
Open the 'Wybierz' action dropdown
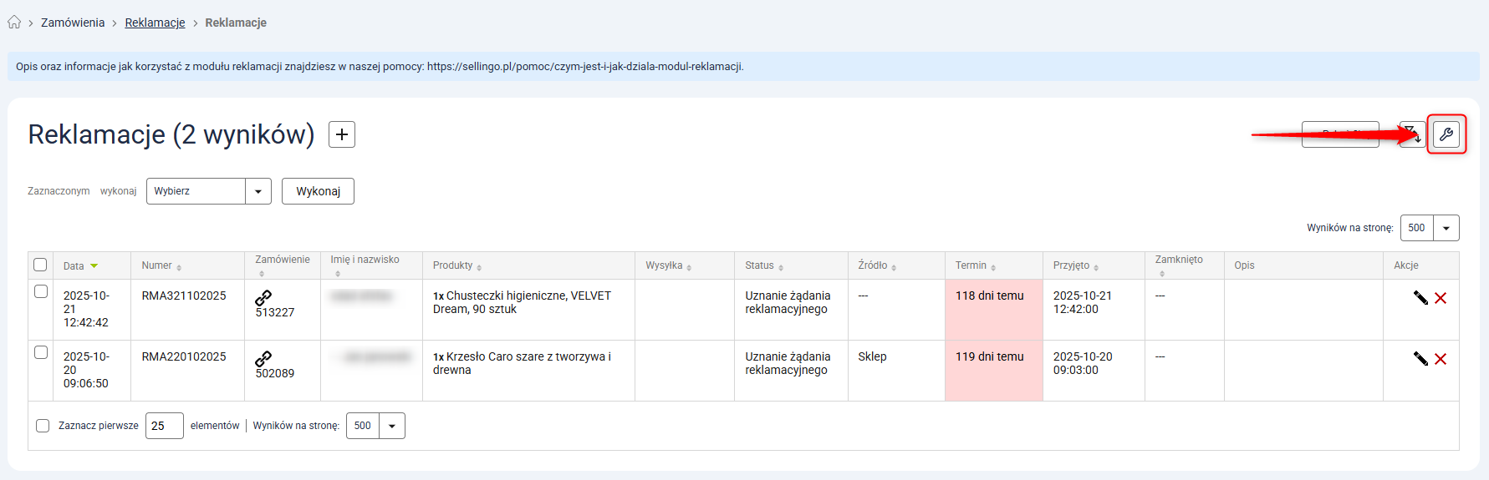pyautogui.click(x=208, y=191)
